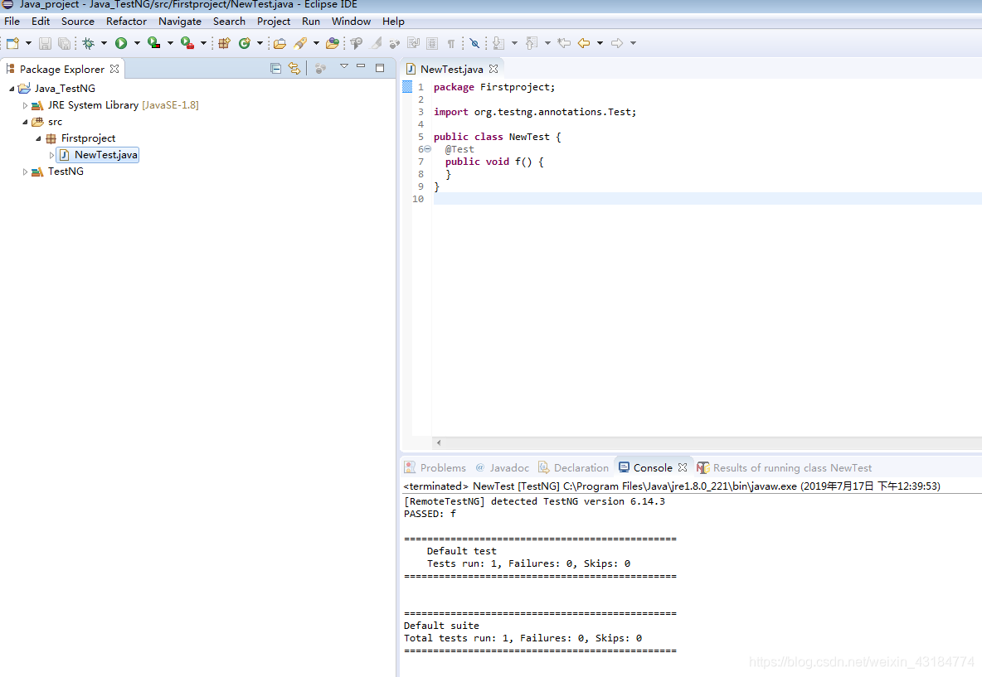
Task: Click line 10 in the code editor
Action: click(707, 199)
